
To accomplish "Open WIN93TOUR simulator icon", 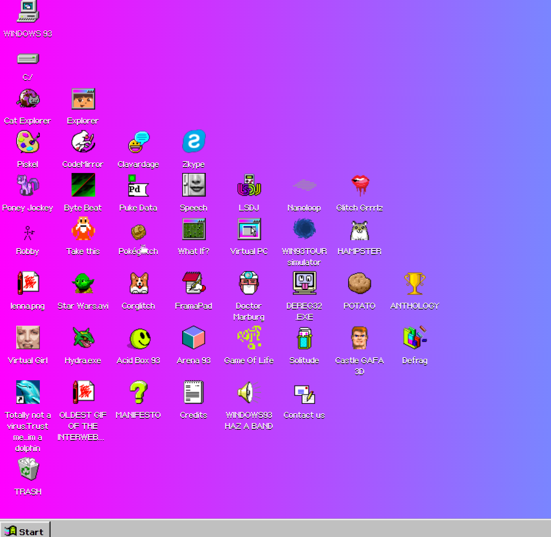I will tap(304, 229).
